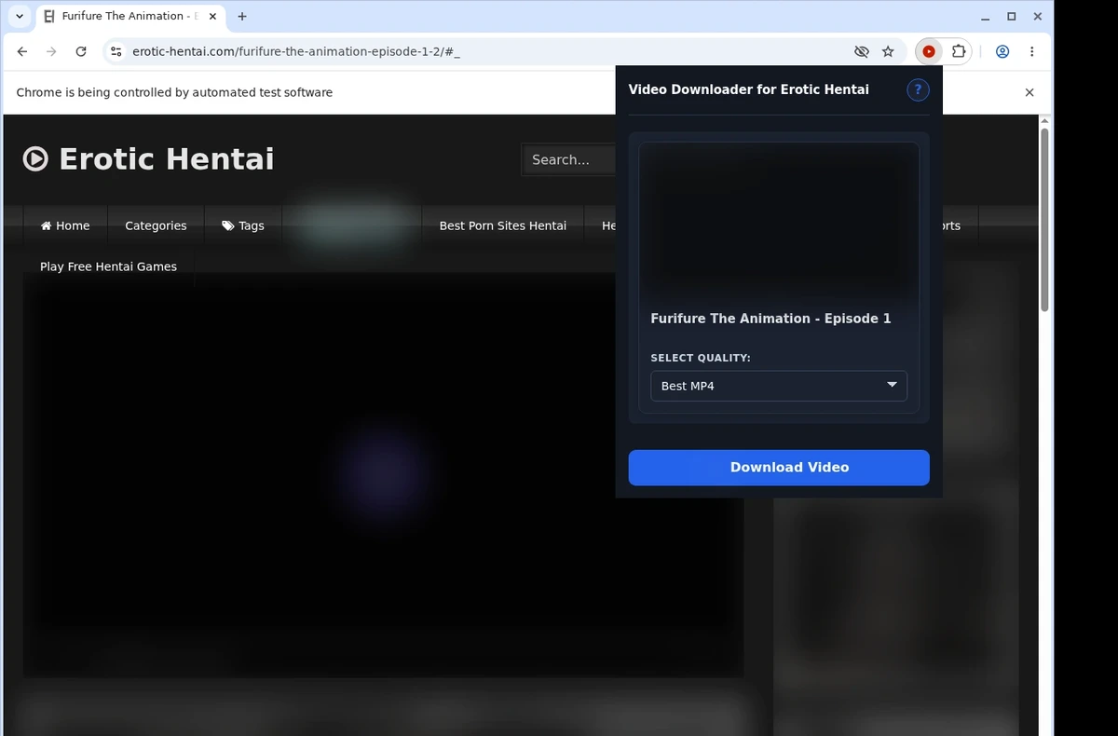Click the red video downloader extension icon
The image size is (1118, 736).
(929, 52)
